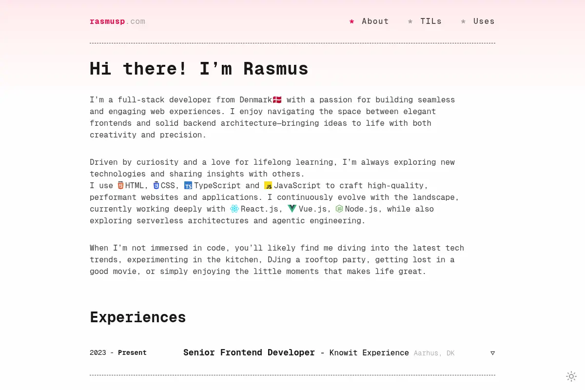Click the Aarhus, DK location text
The width and height of the screenshot is (585, 390).
tap(434, 353)
